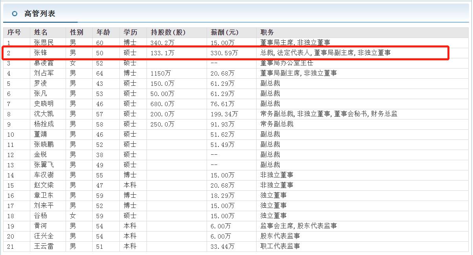The height and width of the screenshot is (255, 473).
Task: Select the name 王云雷 in the last row
Action: point(44,246)
